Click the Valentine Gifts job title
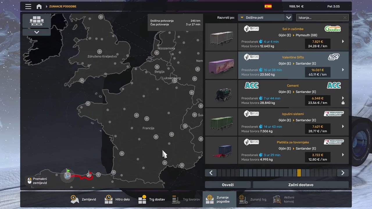Viewport: 372px width, 209px height. pyautogui.click(x=293, y=57)
